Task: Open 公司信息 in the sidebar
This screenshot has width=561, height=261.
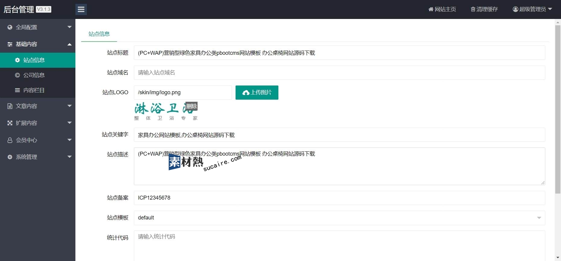Action: [x=38, y=75]
